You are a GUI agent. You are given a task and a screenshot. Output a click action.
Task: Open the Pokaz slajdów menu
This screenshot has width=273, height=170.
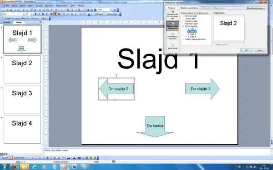(x=62, y=6)
